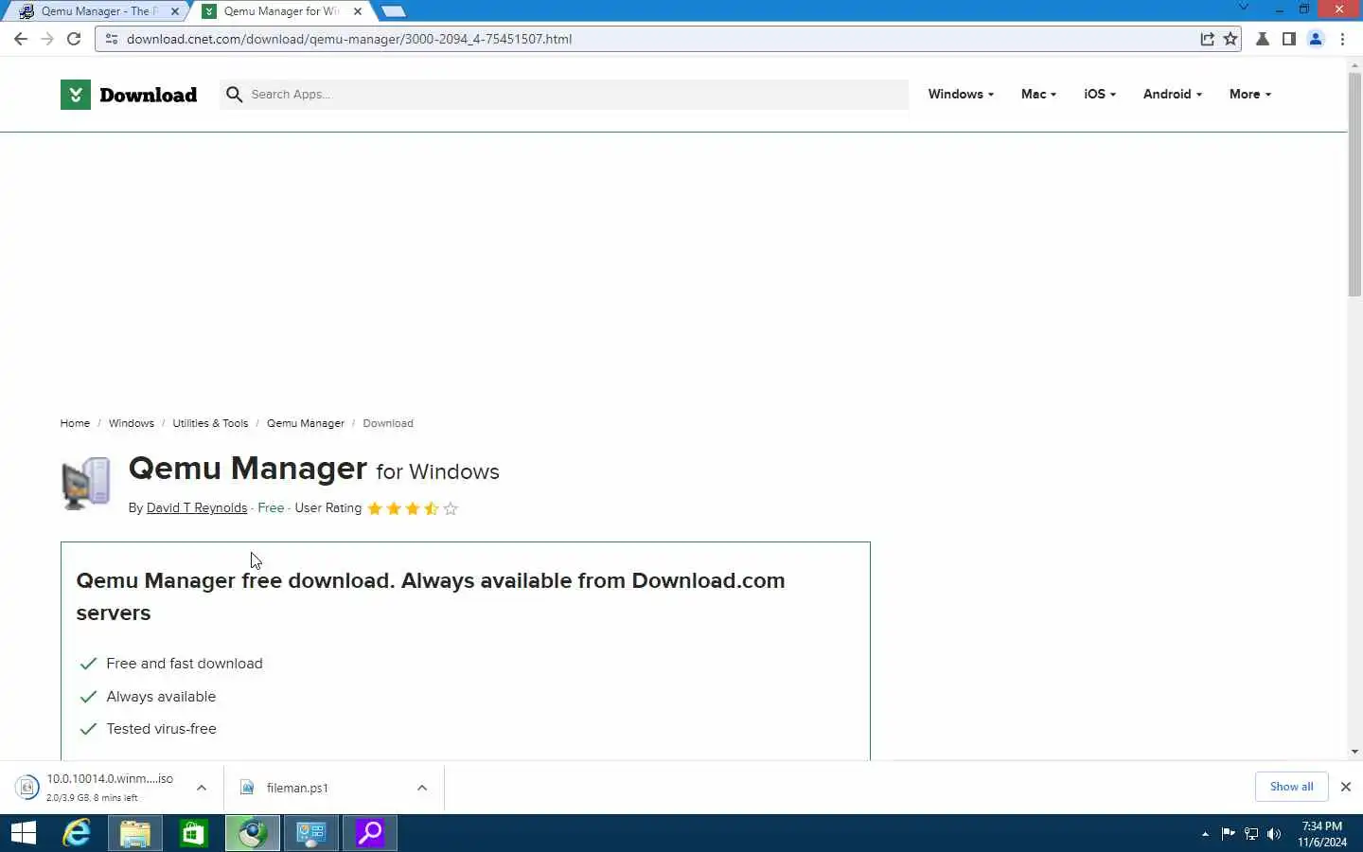Image resolution: width=1363 pixels, height=852 pixels.
Task: Click the scrollbar up arrow
Action: click(x=1354, y=64)
